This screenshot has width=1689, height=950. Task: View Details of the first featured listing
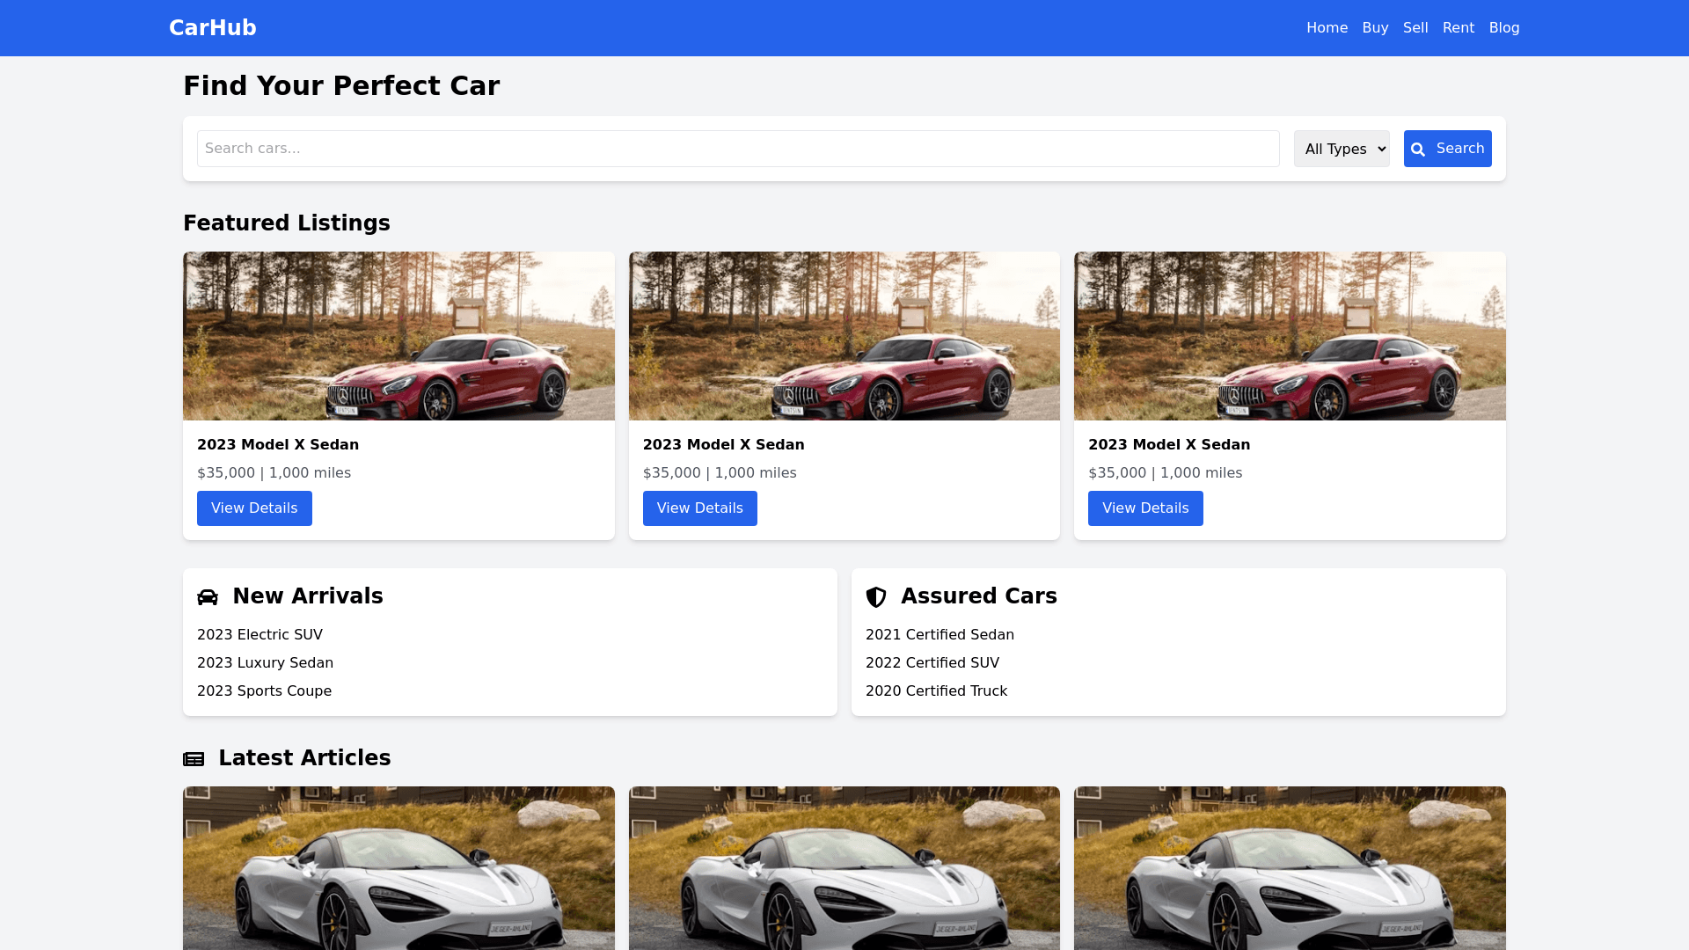[x=254, y=508]
